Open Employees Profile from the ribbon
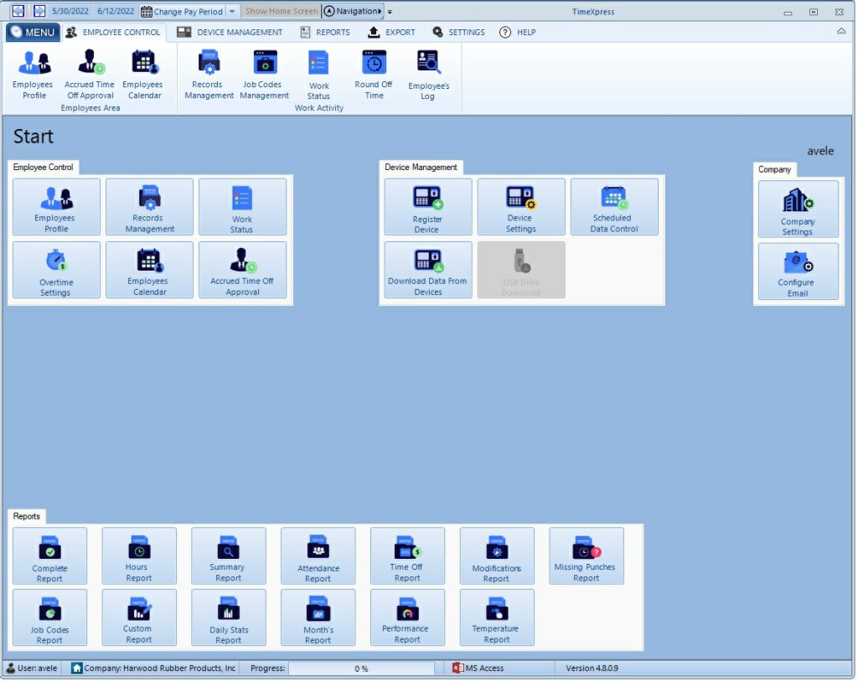 [x=33, y=74]
